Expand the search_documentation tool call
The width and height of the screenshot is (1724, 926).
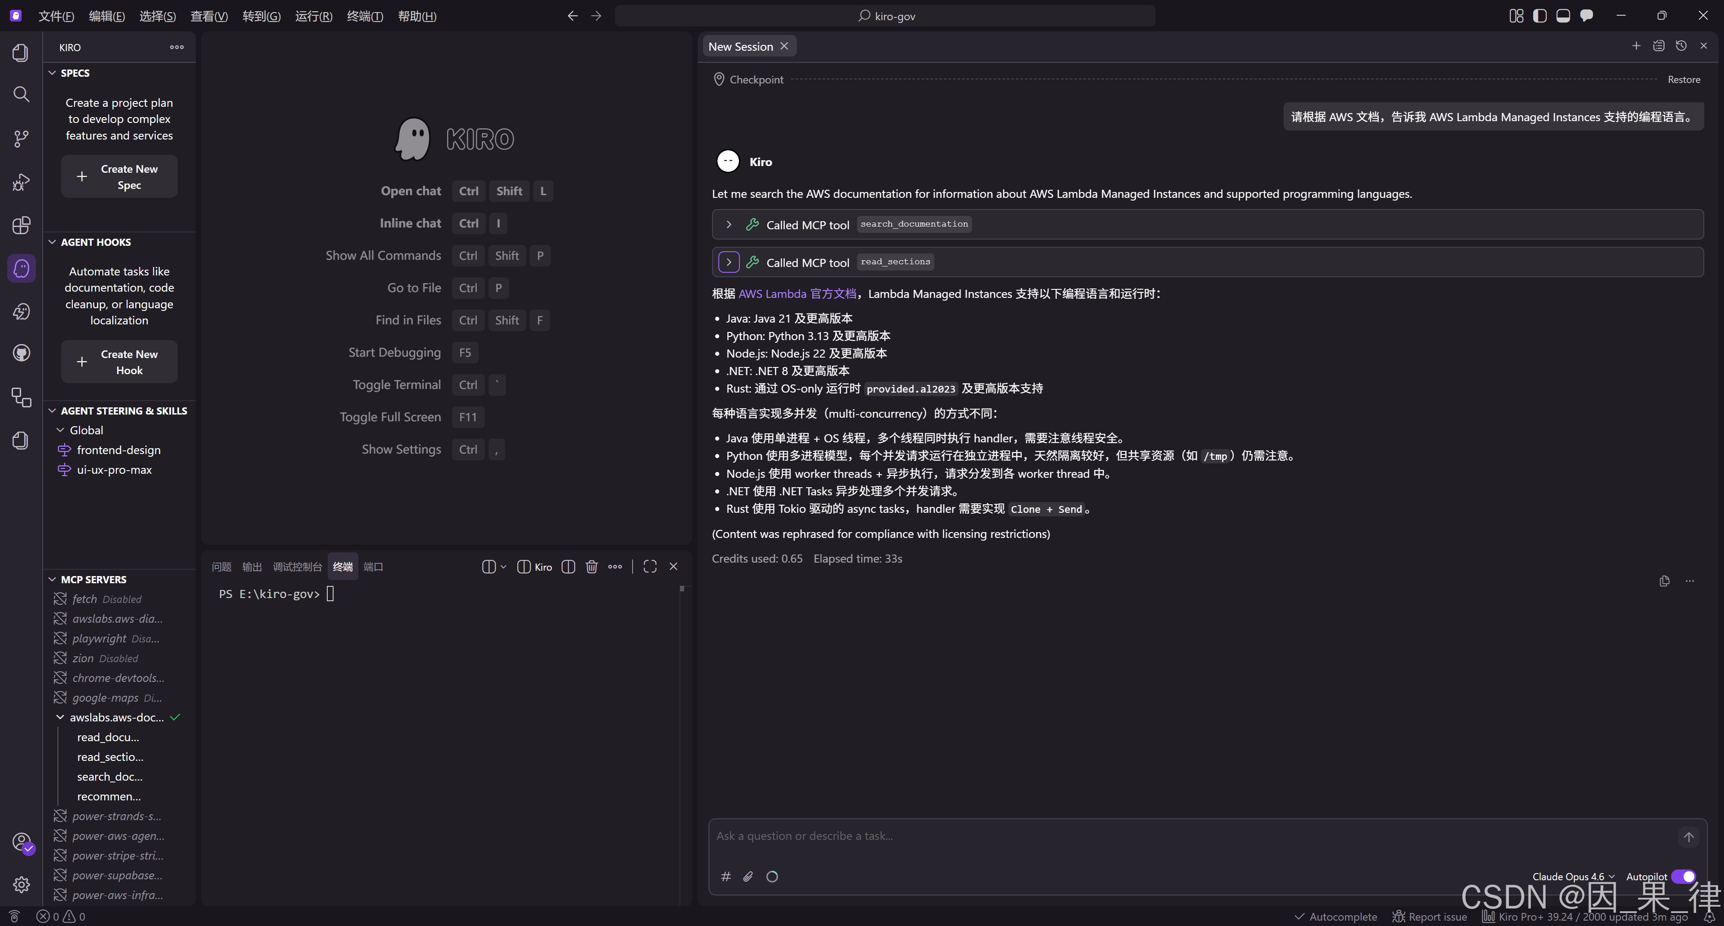coord(729,225)
